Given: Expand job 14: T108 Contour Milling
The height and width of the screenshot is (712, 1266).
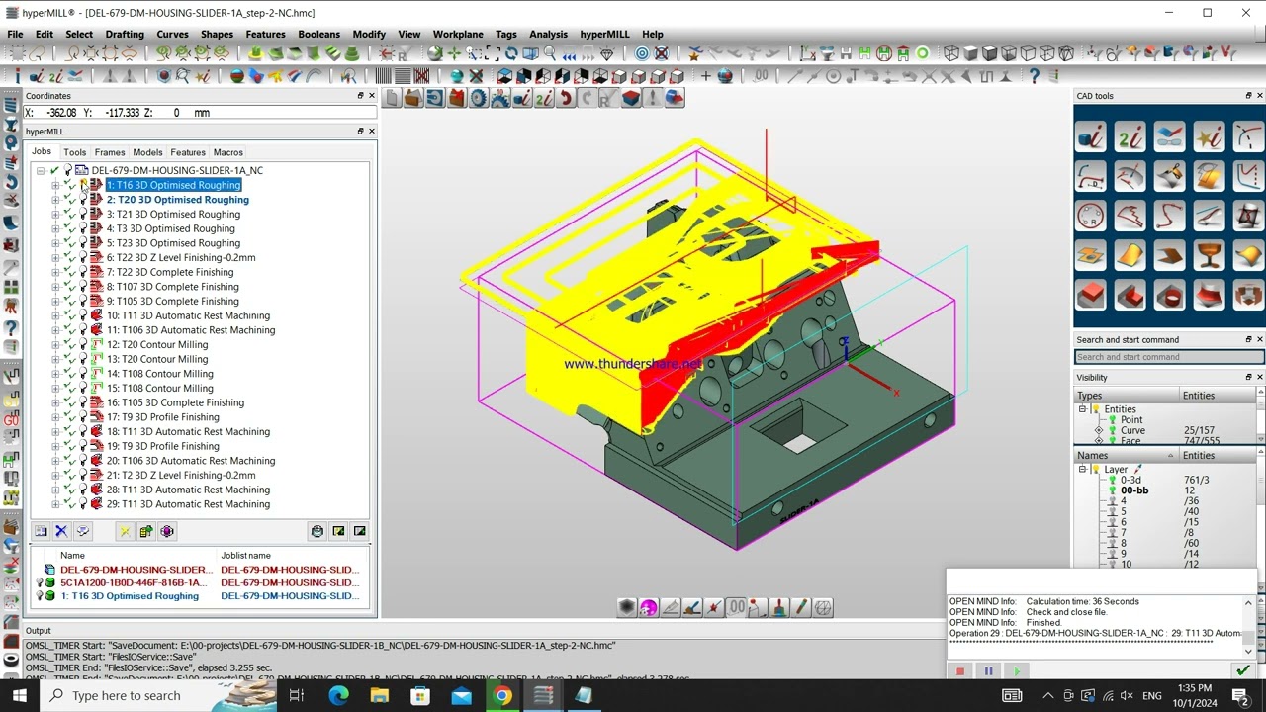Looking at the screenshot, I should [55, 374].
